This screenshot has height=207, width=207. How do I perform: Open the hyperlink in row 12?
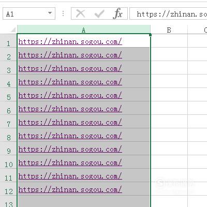[x=70, y=189]
